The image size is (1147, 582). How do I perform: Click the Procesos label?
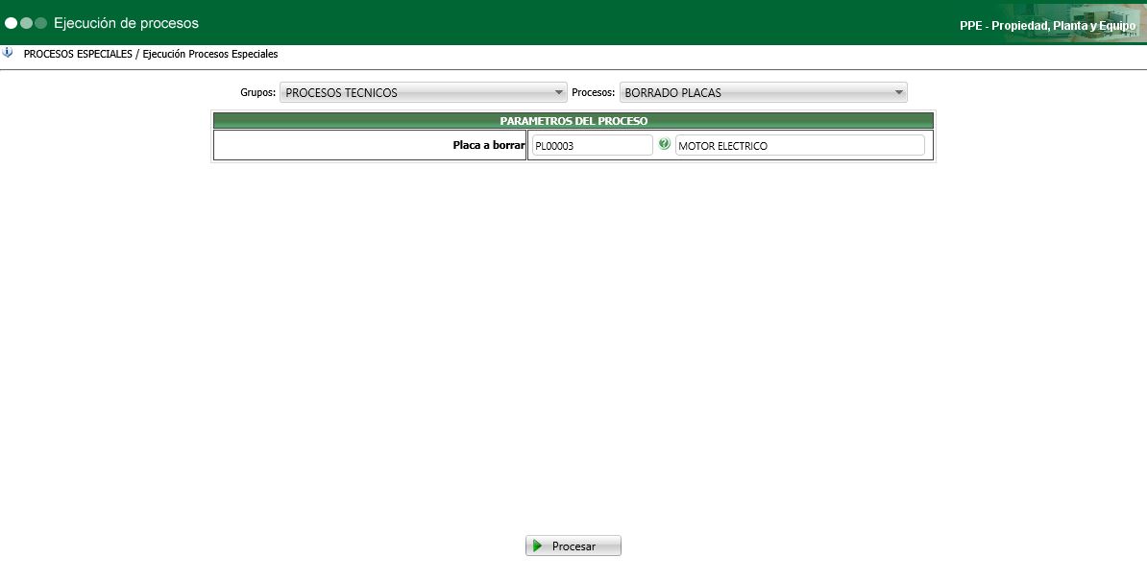[594, 93]
